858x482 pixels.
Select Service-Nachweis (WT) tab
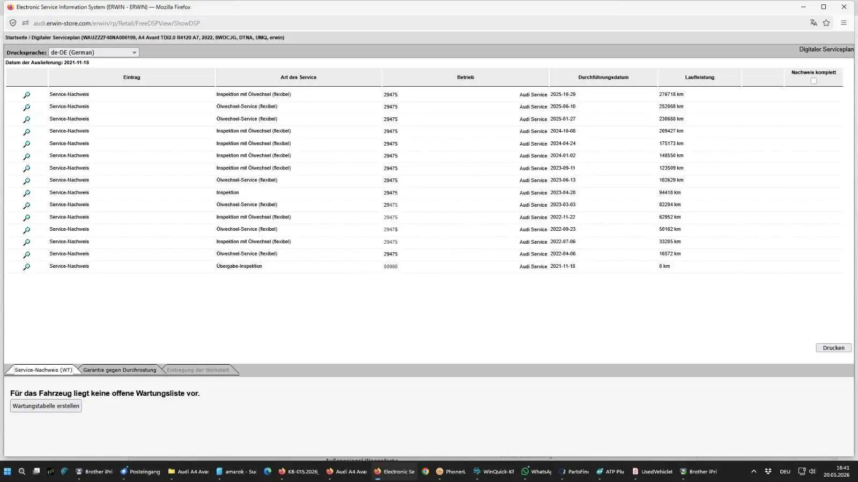(43, 370)
